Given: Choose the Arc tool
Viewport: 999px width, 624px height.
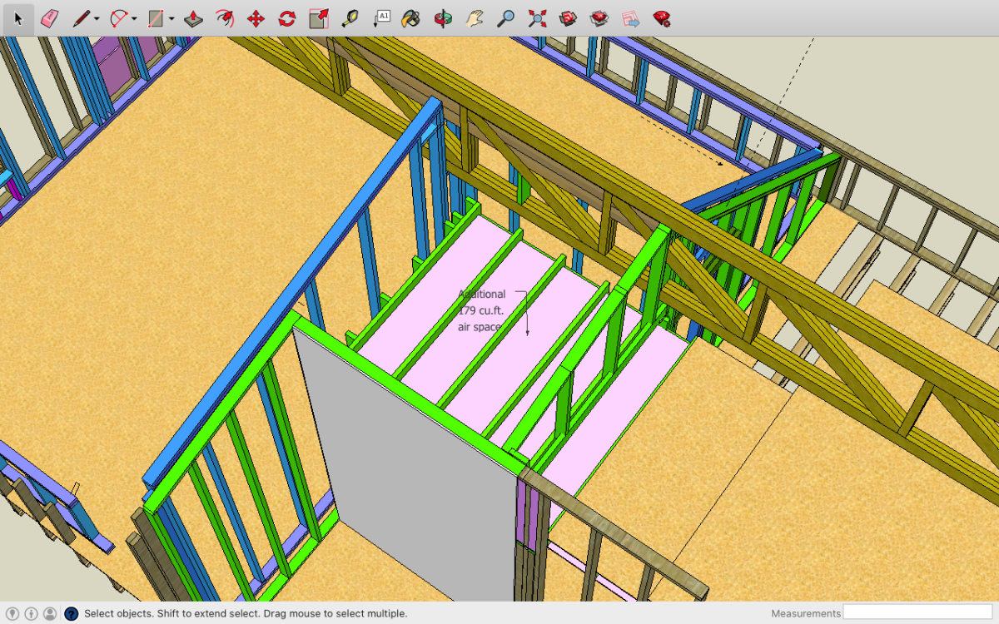Looking at the screenshot, I should click(119, 18).
